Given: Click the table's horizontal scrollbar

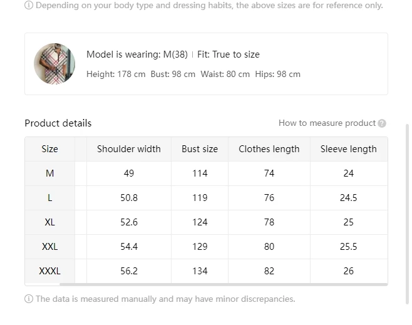Looking at the screenshot, I should pyautogui.click(x=223, y=284).
